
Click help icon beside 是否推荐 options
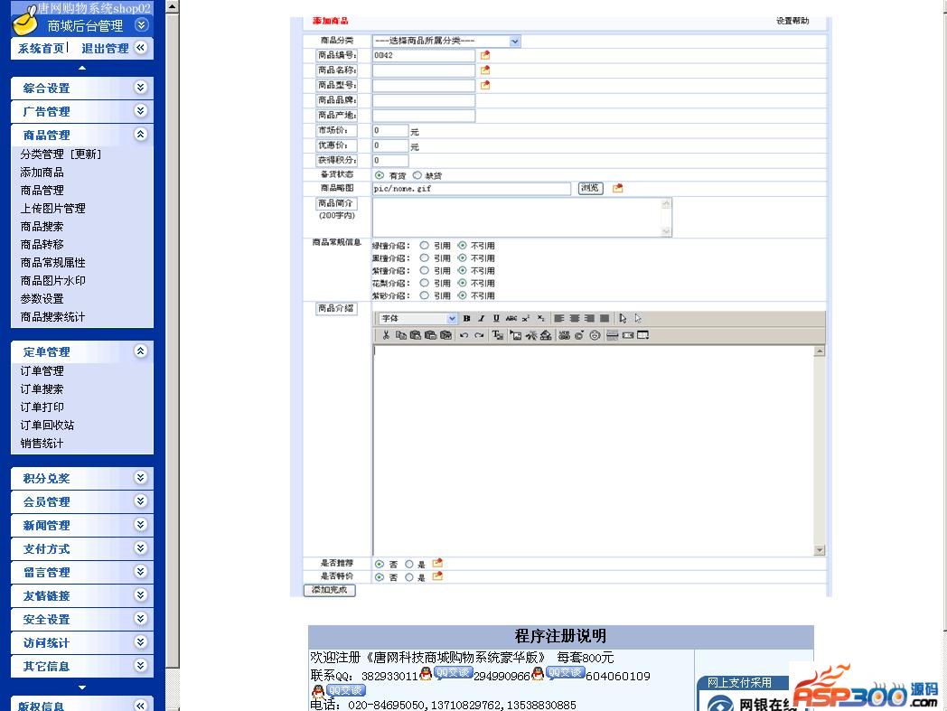click(438, 563)
